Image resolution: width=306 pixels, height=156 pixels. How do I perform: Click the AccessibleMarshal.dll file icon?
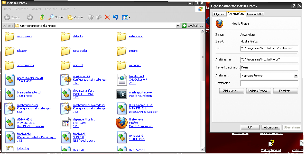click(10, 80)
